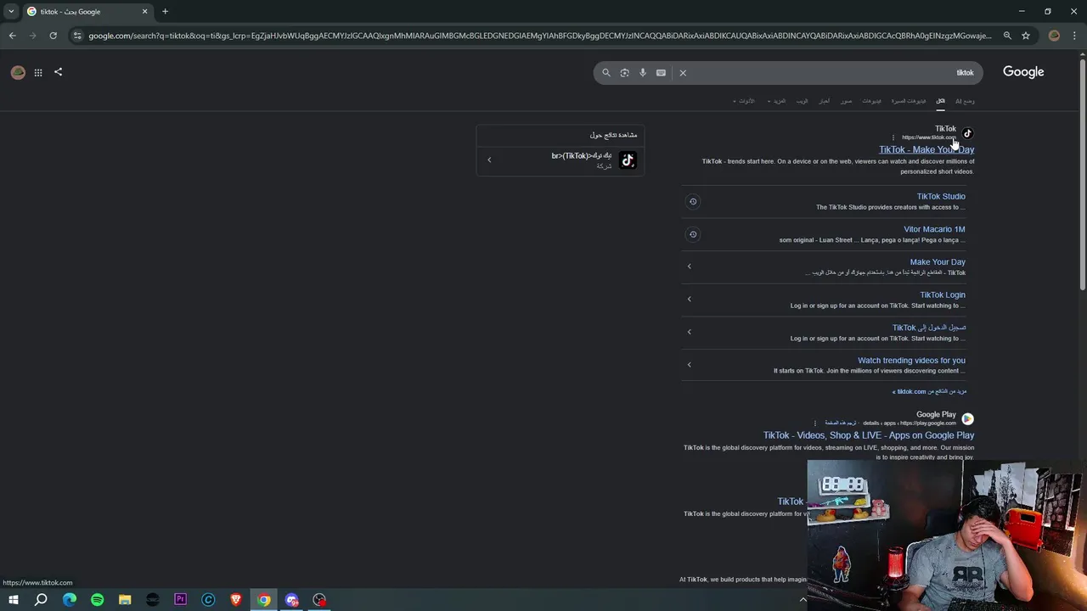This screenshot has height=611, width=1087.
Task: Expand the المزيد more dropdown
Action: click(x=777, y=101)
